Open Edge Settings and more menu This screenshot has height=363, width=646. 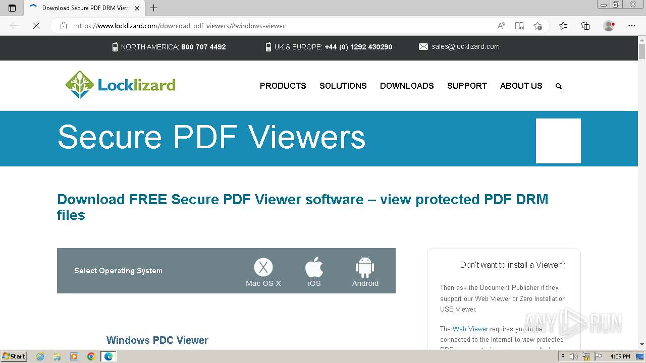tap(632, 26)
